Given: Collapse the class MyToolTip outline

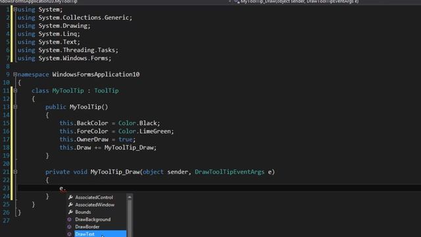Looking at the screenshot, I should click(x=15, y=91).
